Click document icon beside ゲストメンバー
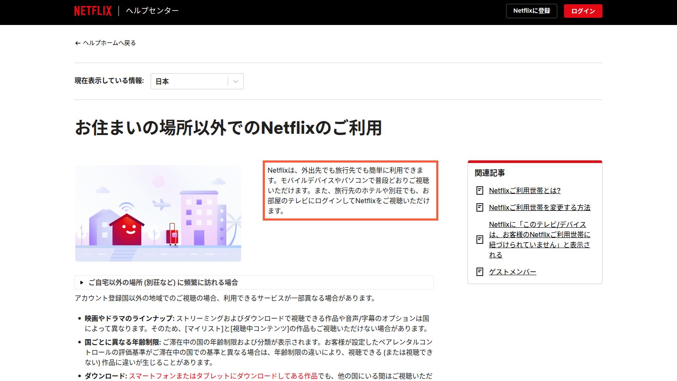Image resolution: width=677 pixels, height=381 pixels. pyautogui.click(x=480, y=272)
